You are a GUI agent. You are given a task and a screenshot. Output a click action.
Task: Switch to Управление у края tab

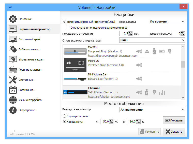coord(34,59)
